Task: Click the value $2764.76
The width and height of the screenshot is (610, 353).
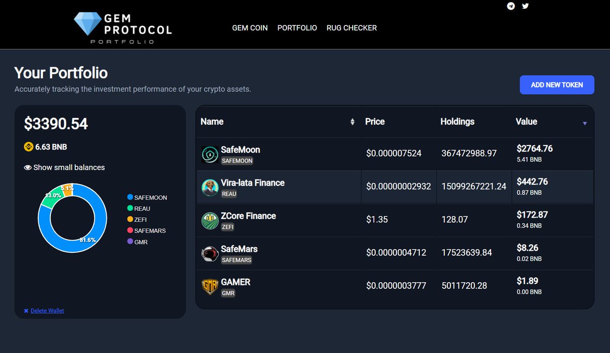Action: pyautogui.click(x=535, y=149)
